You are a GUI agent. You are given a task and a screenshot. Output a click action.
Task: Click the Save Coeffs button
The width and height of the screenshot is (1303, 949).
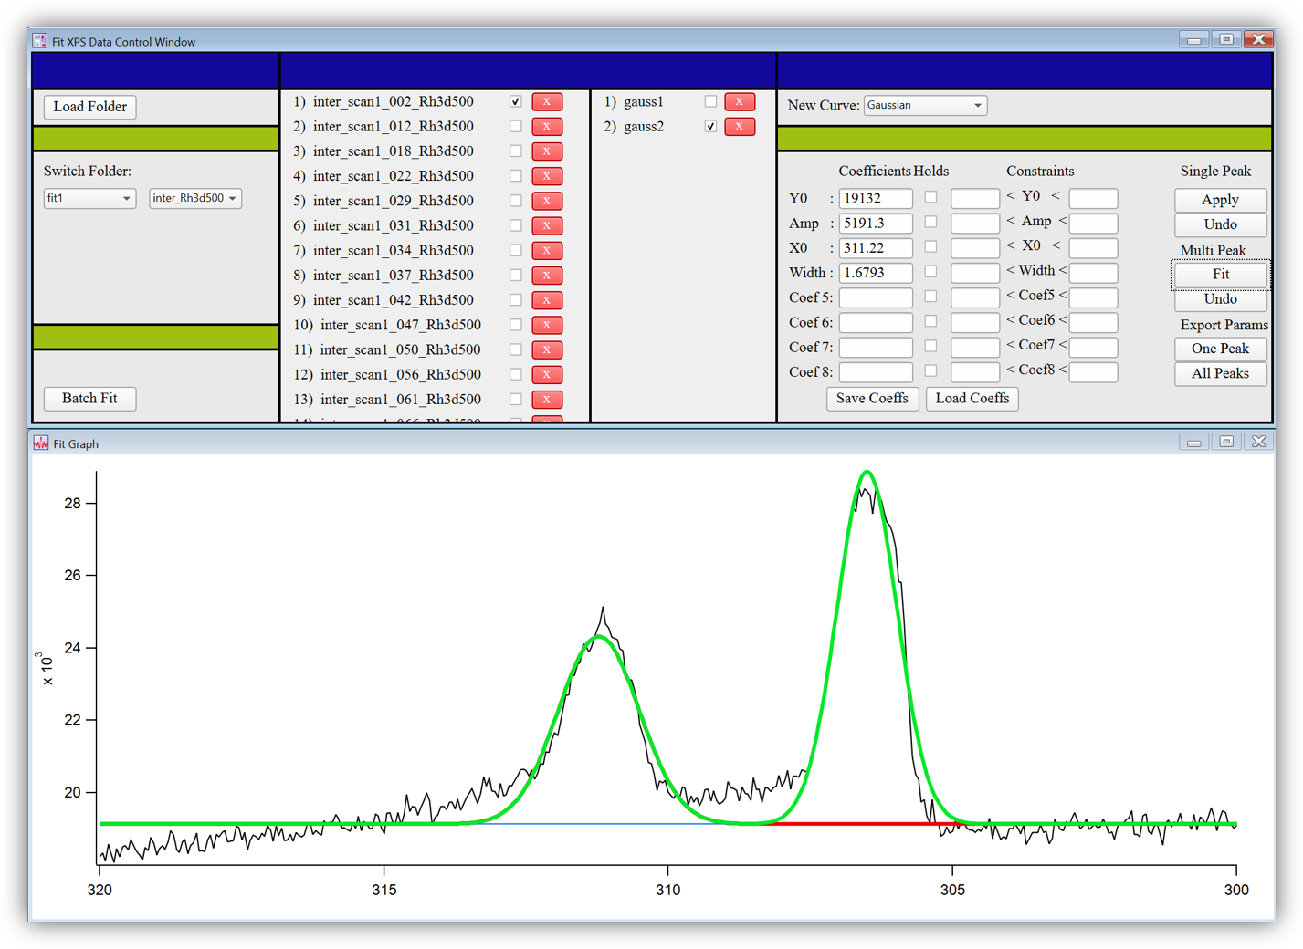[x=872, y=399]
